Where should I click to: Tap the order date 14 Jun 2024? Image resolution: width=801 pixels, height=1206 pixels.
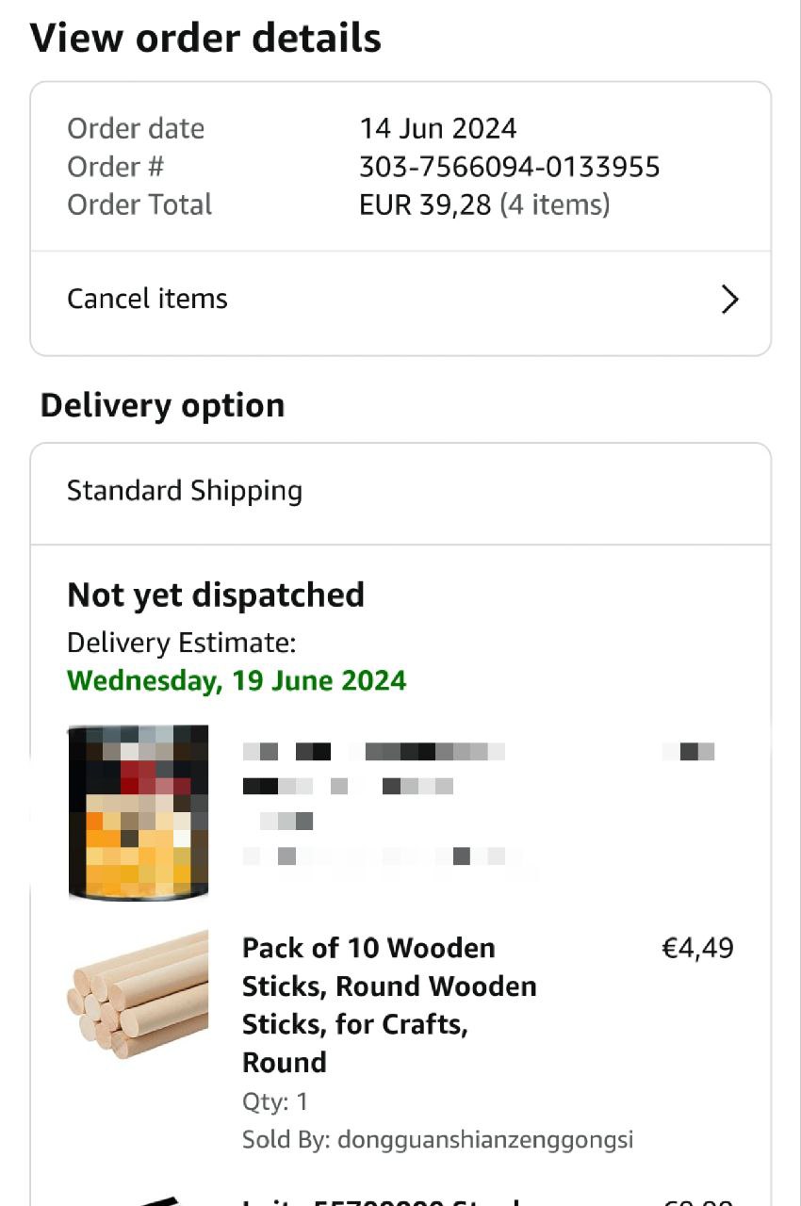click(438, 128)
